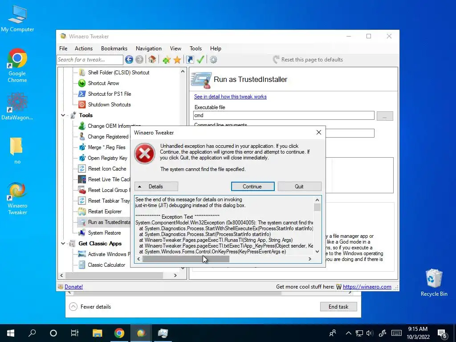The image size is (456, 342).
Task: Click the Restart Explorer icon
Action: [x=82, y=212]
